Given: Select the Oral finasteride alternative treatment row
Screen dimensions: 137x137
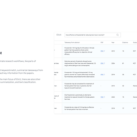Looking at the screenshot, I should tap(96, 97).
